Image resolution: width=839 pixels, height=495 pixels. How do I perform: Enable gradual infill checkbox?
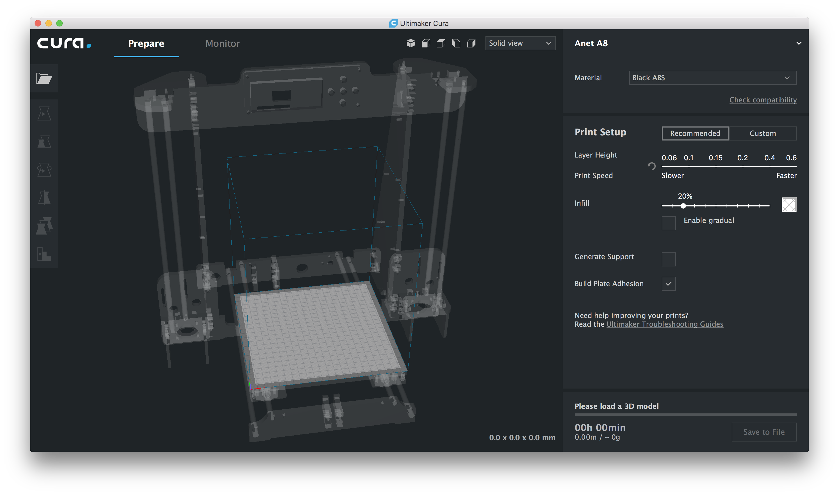coord(668,223)
